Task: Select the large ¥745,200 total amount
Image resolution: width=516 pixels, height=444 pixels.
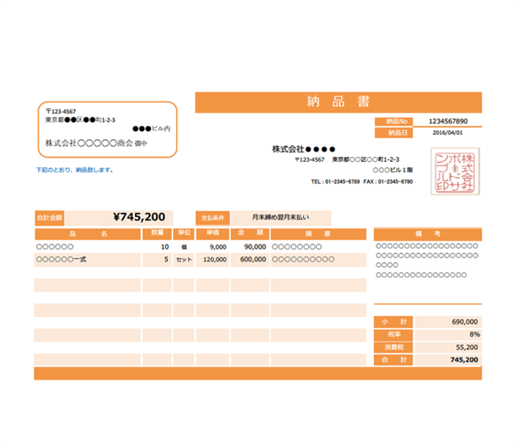Action: (139, 217)
